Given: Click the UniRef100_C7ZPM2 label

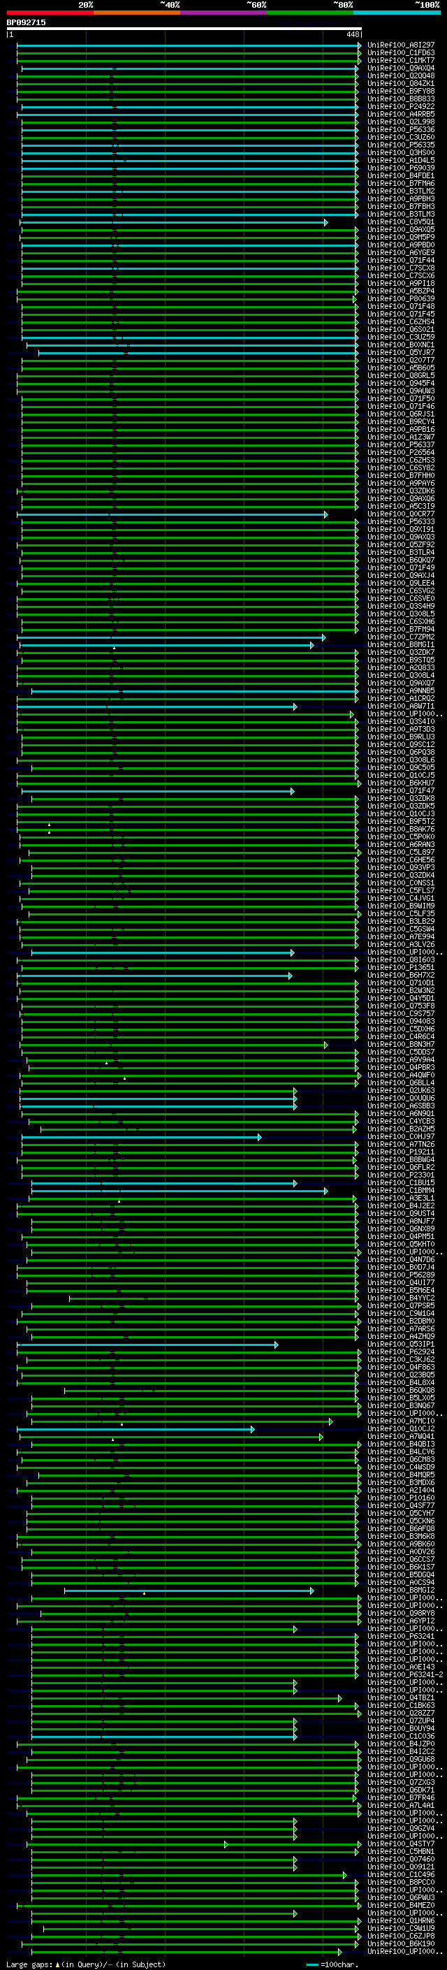Looking at the screenshot, I should [401, 637].
